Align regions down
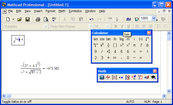This screenshot has width=173, height=105. point(117,19)
